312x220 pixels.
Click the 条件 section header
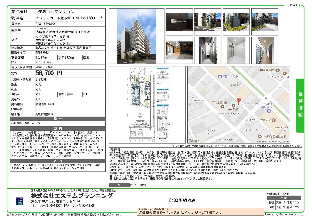[x=58, y=161]
